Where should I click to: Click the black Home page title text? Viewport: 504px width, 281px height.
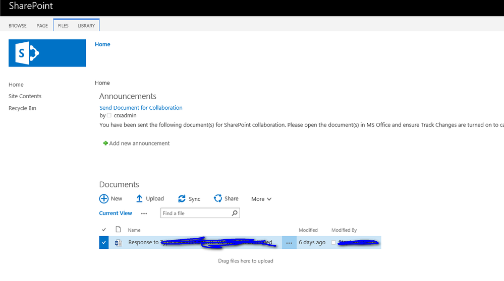tap(102, 83)
